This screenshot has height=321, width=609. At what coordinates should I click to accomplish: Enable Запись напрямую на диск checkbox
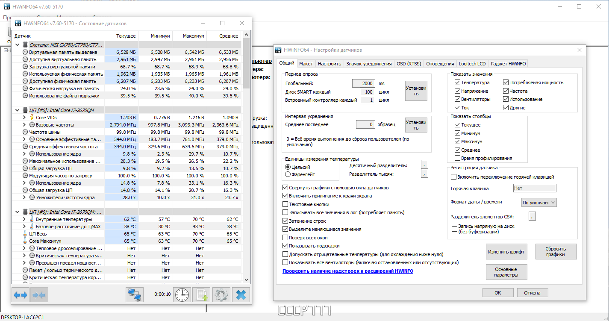point(454,229)
